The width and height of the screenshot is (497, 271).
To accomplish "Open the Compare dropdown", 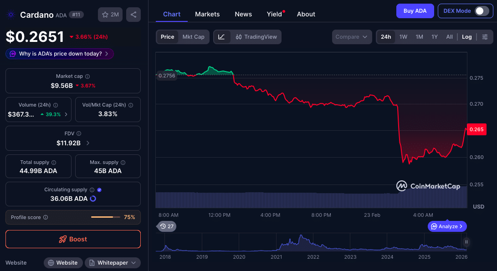I will [x=352, y=37].
